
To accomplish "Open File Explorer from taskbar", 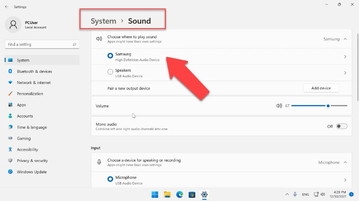I will pos(167,194).
